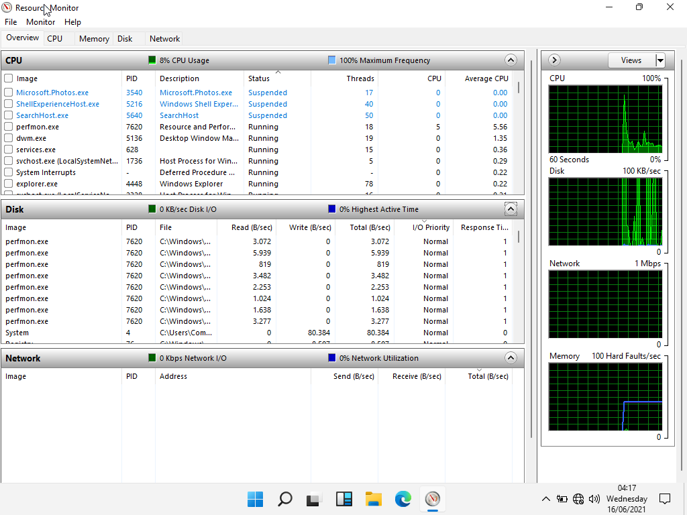687x515 pixels.
Task: Click the volume speaker tray icon
Action: [x=594, y=499]
